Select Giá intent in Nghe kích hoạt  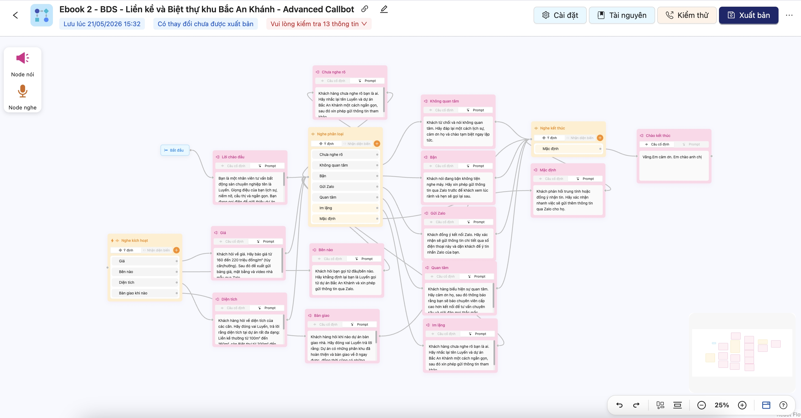145,261
